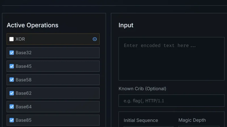Click the Known Crib text field

(171, 101)
